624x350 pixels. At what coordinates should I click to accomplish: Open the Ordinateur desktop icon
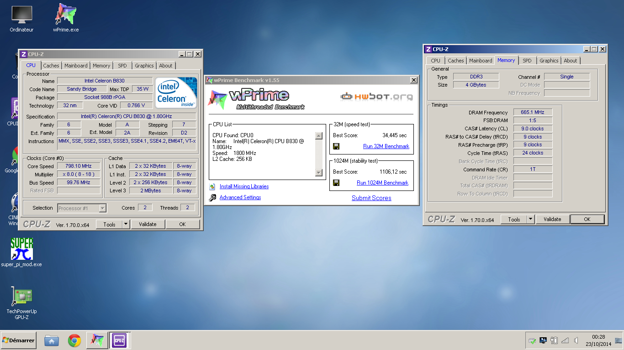coord(21,19)
